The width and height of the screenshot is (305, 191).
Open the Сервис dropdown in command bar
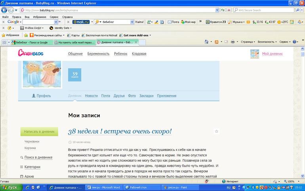click(285, 42)
